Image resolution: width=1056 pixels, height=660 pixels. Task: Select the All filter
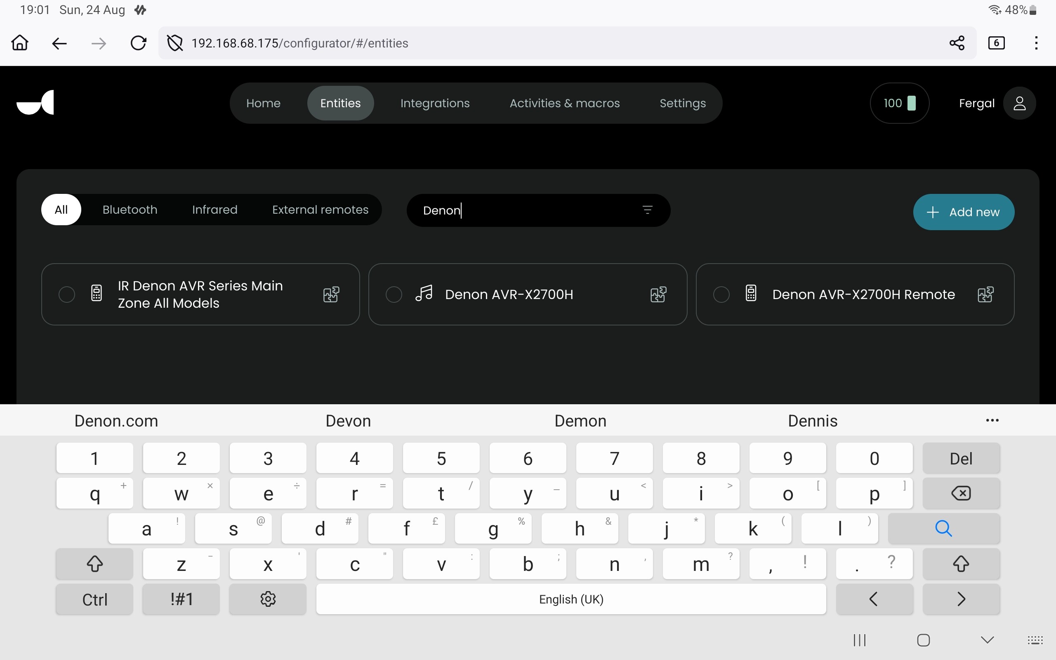point(61,210)
